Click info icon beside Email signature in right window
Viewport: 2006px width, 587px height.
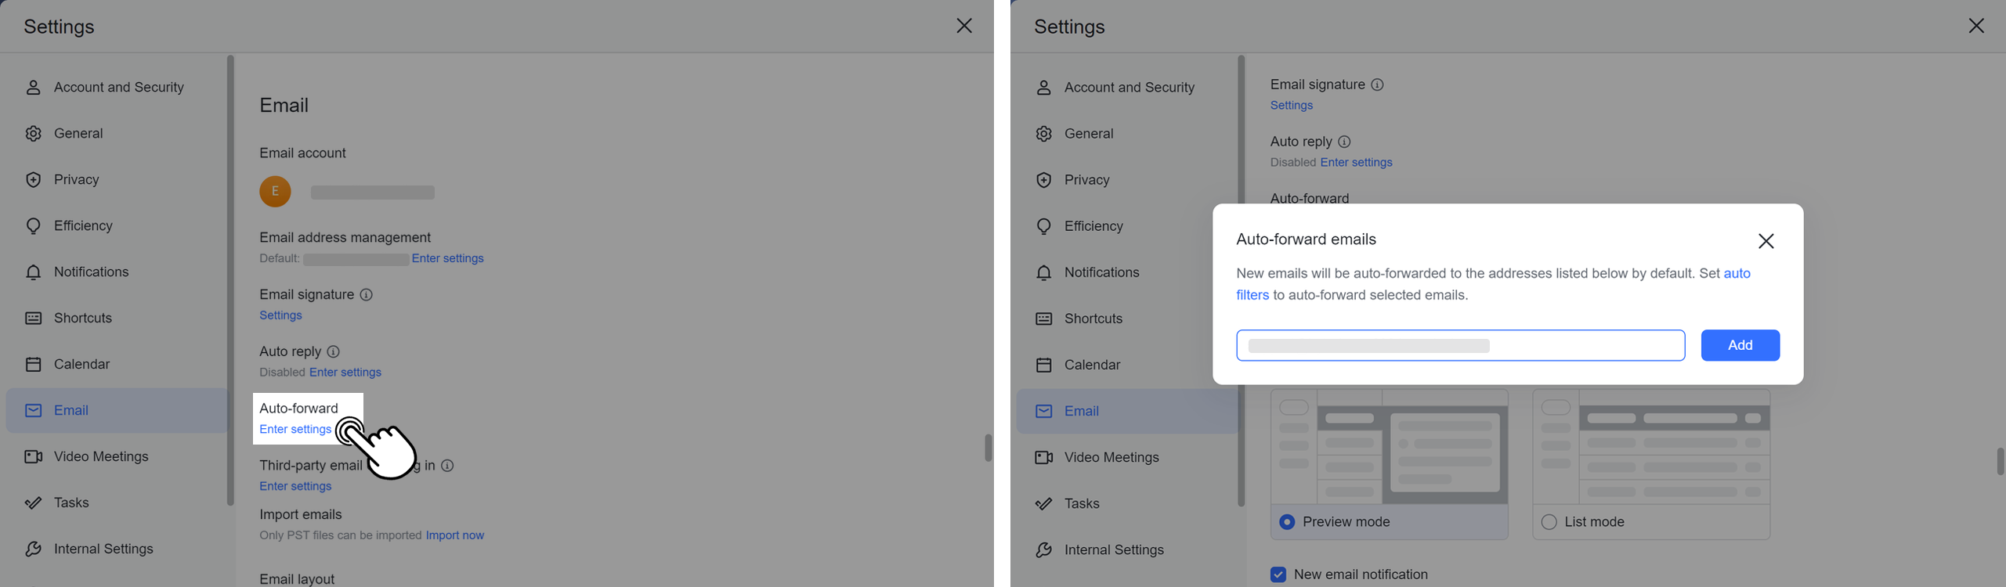coord(1377,85)
